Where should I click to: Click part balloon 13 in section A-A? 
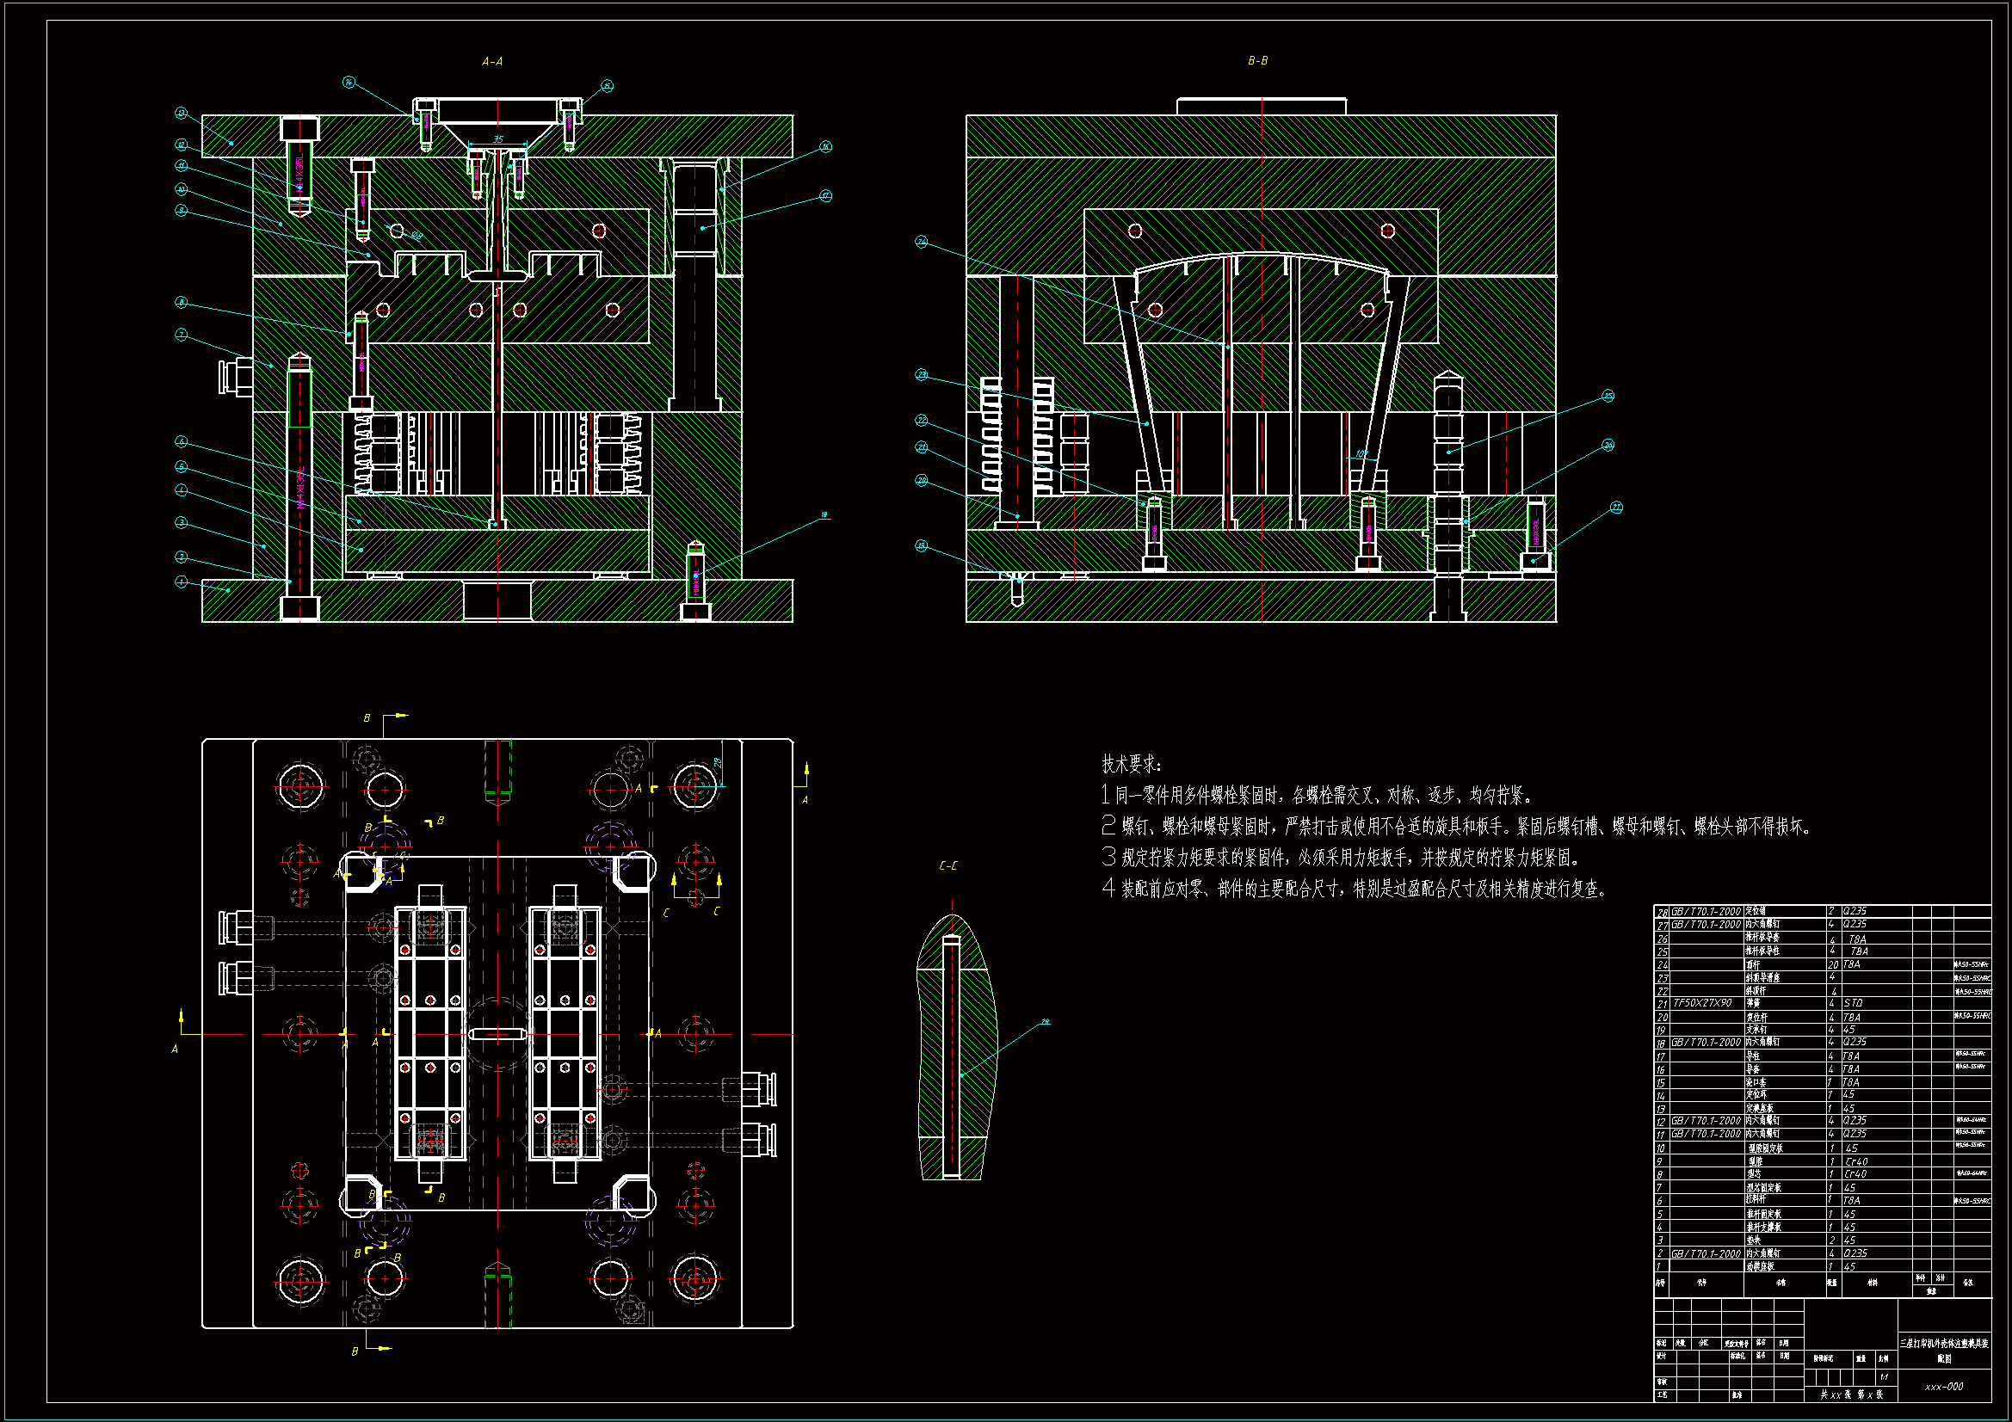(181, 113)
